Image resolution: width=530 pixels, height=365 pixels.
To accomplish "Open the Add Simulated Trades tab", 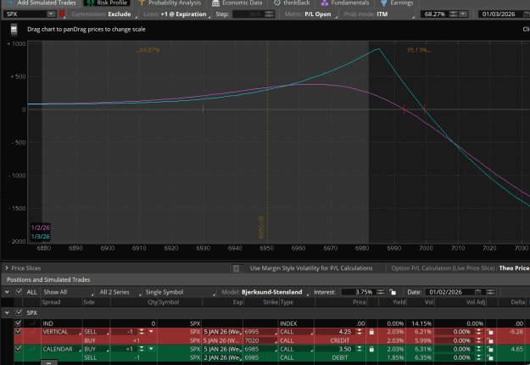I will click(x=42, y=3).
